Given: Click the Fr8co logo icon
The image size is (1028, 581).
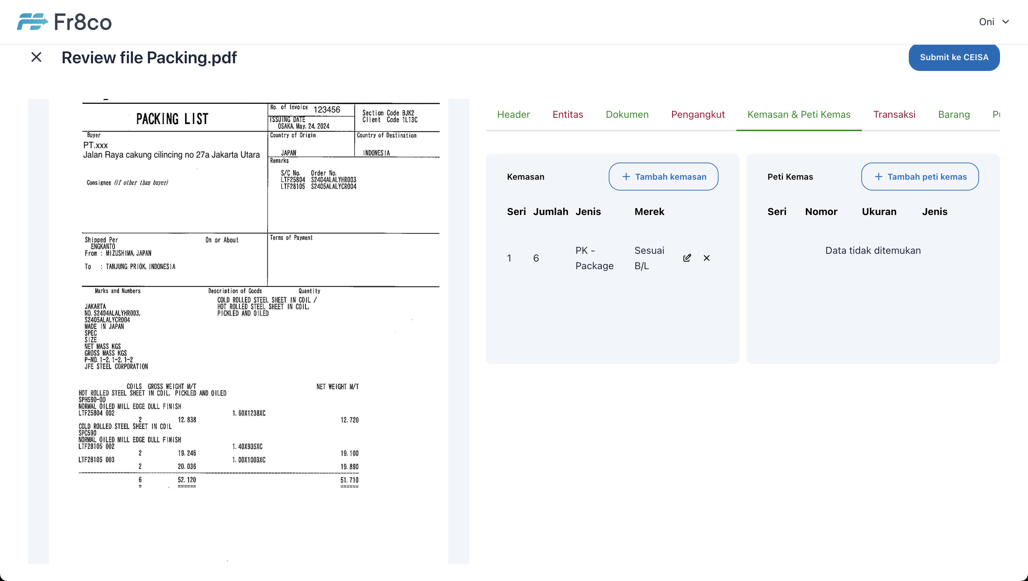Looking at the screenshot, I should (x=32, y=22).
